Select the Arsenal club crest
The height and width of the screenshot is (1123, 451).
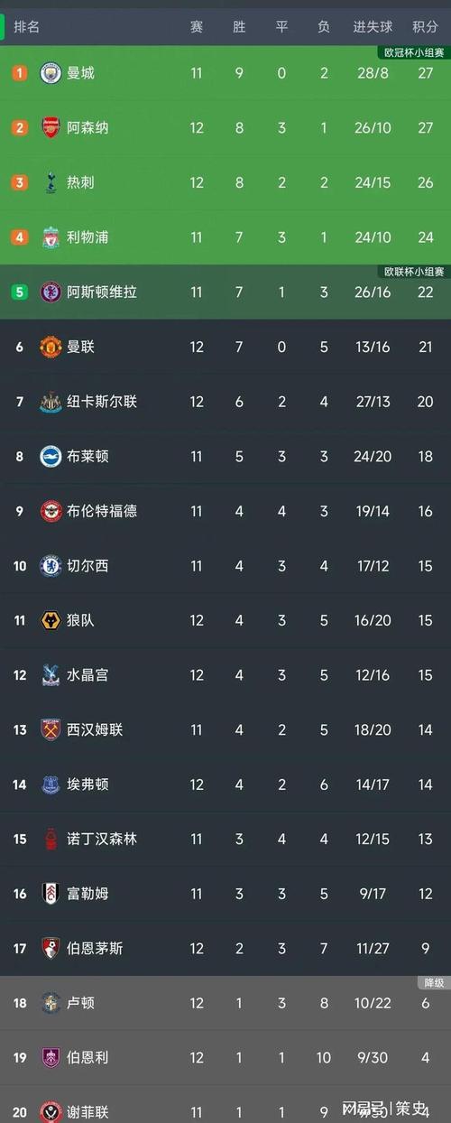point(51,128)
